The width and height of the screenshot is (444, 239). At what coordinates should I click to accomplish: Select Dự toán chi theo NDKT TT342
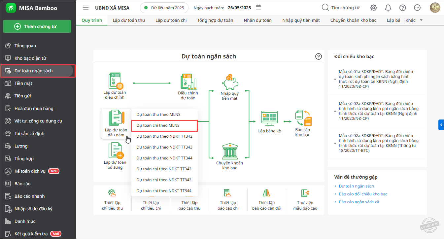[x=164, y=169]
